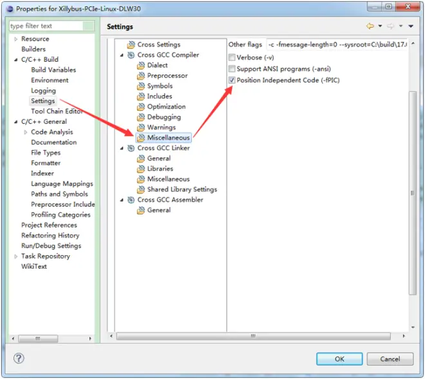The image size is (425, 379).
Task: Click the Dialect option icon
Action: 140,65
